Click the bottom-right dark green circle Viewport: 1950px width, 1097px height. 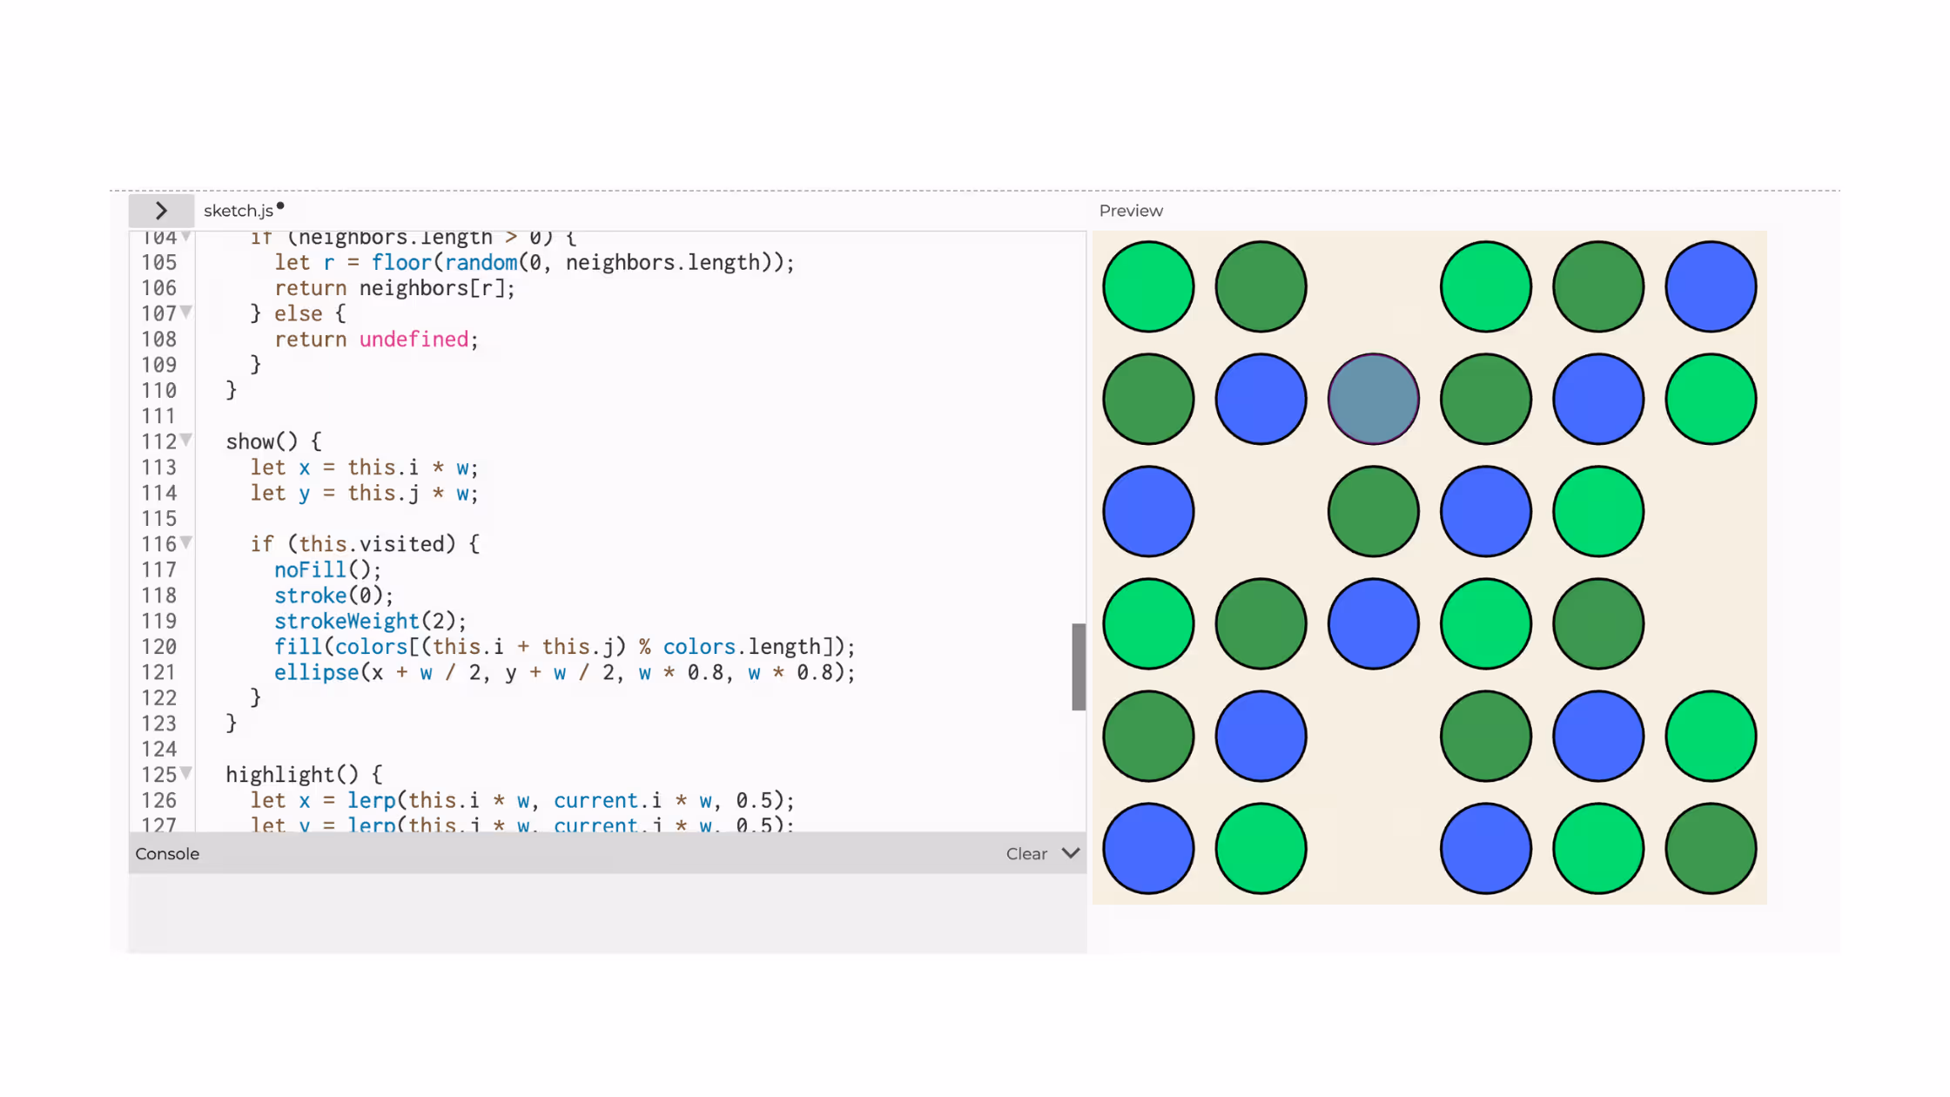tap(1710, 848)
